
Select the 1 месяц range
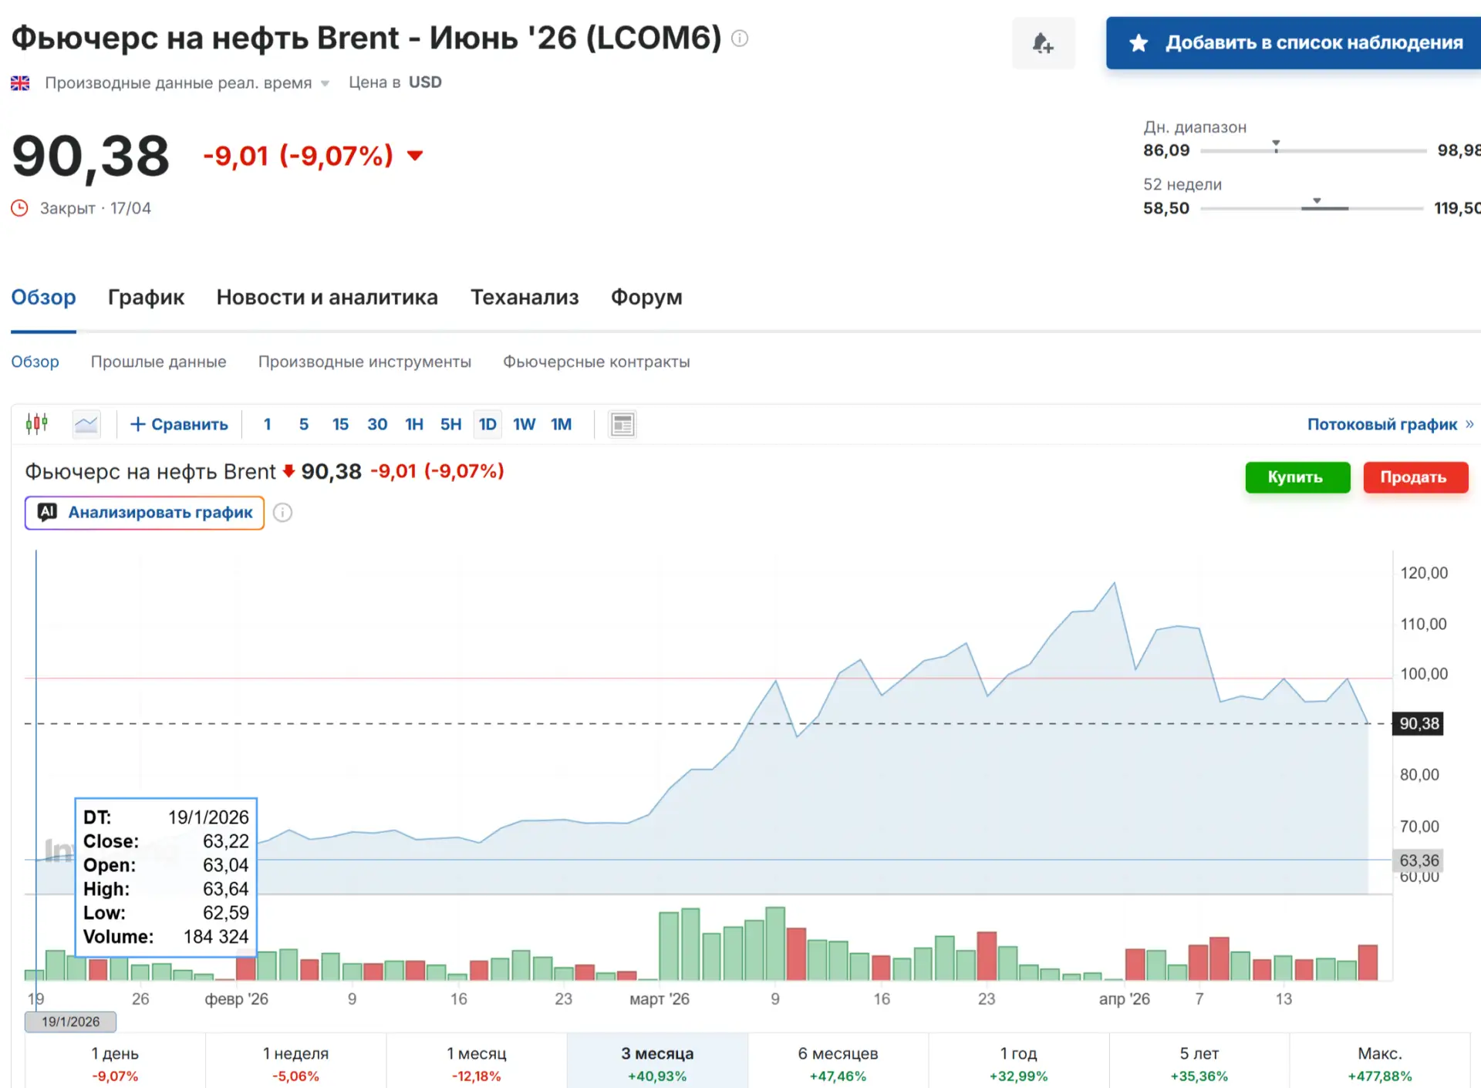[x=476, y=1063]
